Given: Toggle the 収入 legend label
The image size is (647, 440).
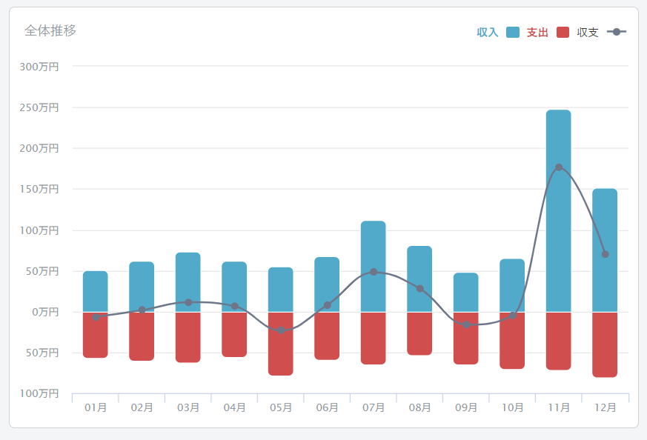Looking at the screenshot, I should [x=487, y=33].
